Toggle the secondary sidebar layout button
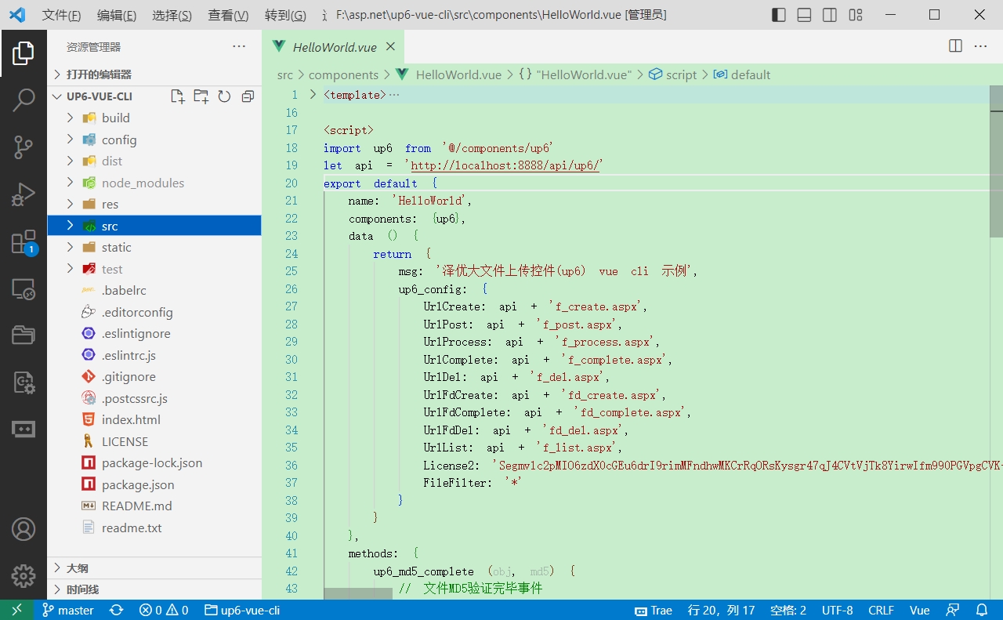The width and height of the screenshot is (1003, 620). [829, 15]
